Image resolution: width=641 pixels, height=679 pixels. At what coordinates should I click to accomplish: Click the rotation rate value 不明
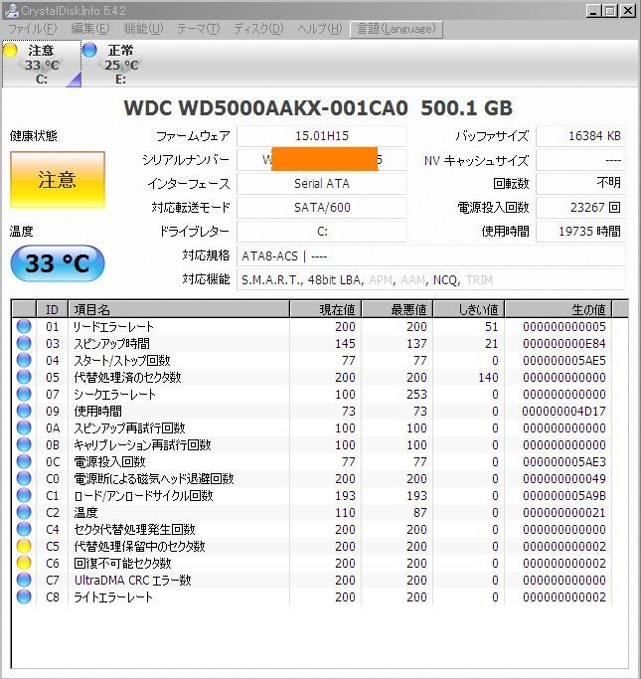pyautogui.click(x=580, y=184)
